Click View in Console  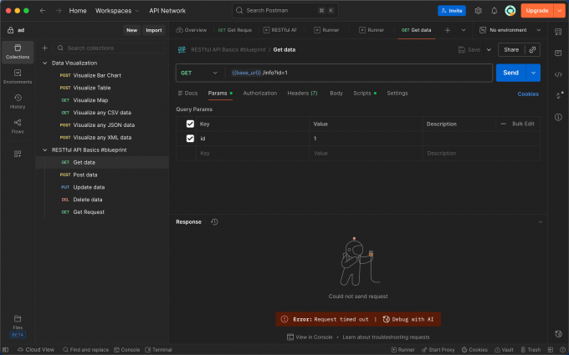[310, 337]
